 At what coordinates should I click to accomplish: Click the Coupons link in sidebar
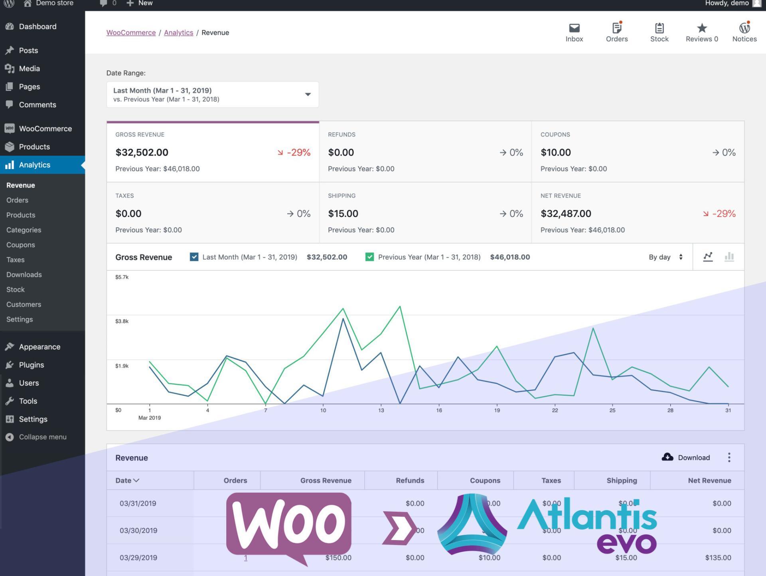point(21,245)
